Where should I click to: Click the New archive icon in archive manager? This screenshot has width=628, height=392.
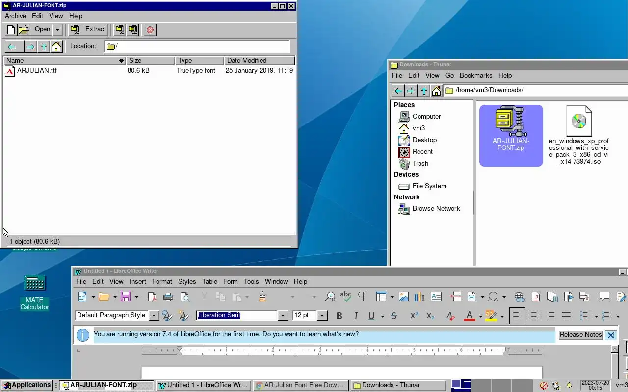point(11,30)
